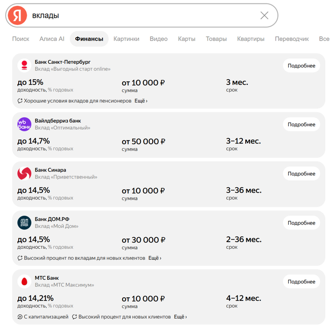The height and width of the screenshot is (326, 334).
Task: Open the Поиск tab
Action: (21, 39)
